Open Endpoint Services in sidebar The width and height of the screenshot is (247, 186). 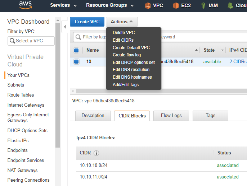(26, 160)
